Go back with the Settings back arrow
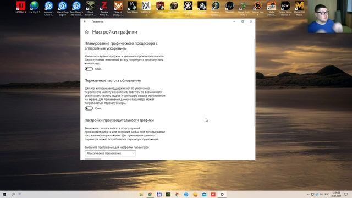The width and height of the screenshot is (352, 198). [x=85, y=21]
